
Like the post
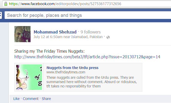coord(16,99)
